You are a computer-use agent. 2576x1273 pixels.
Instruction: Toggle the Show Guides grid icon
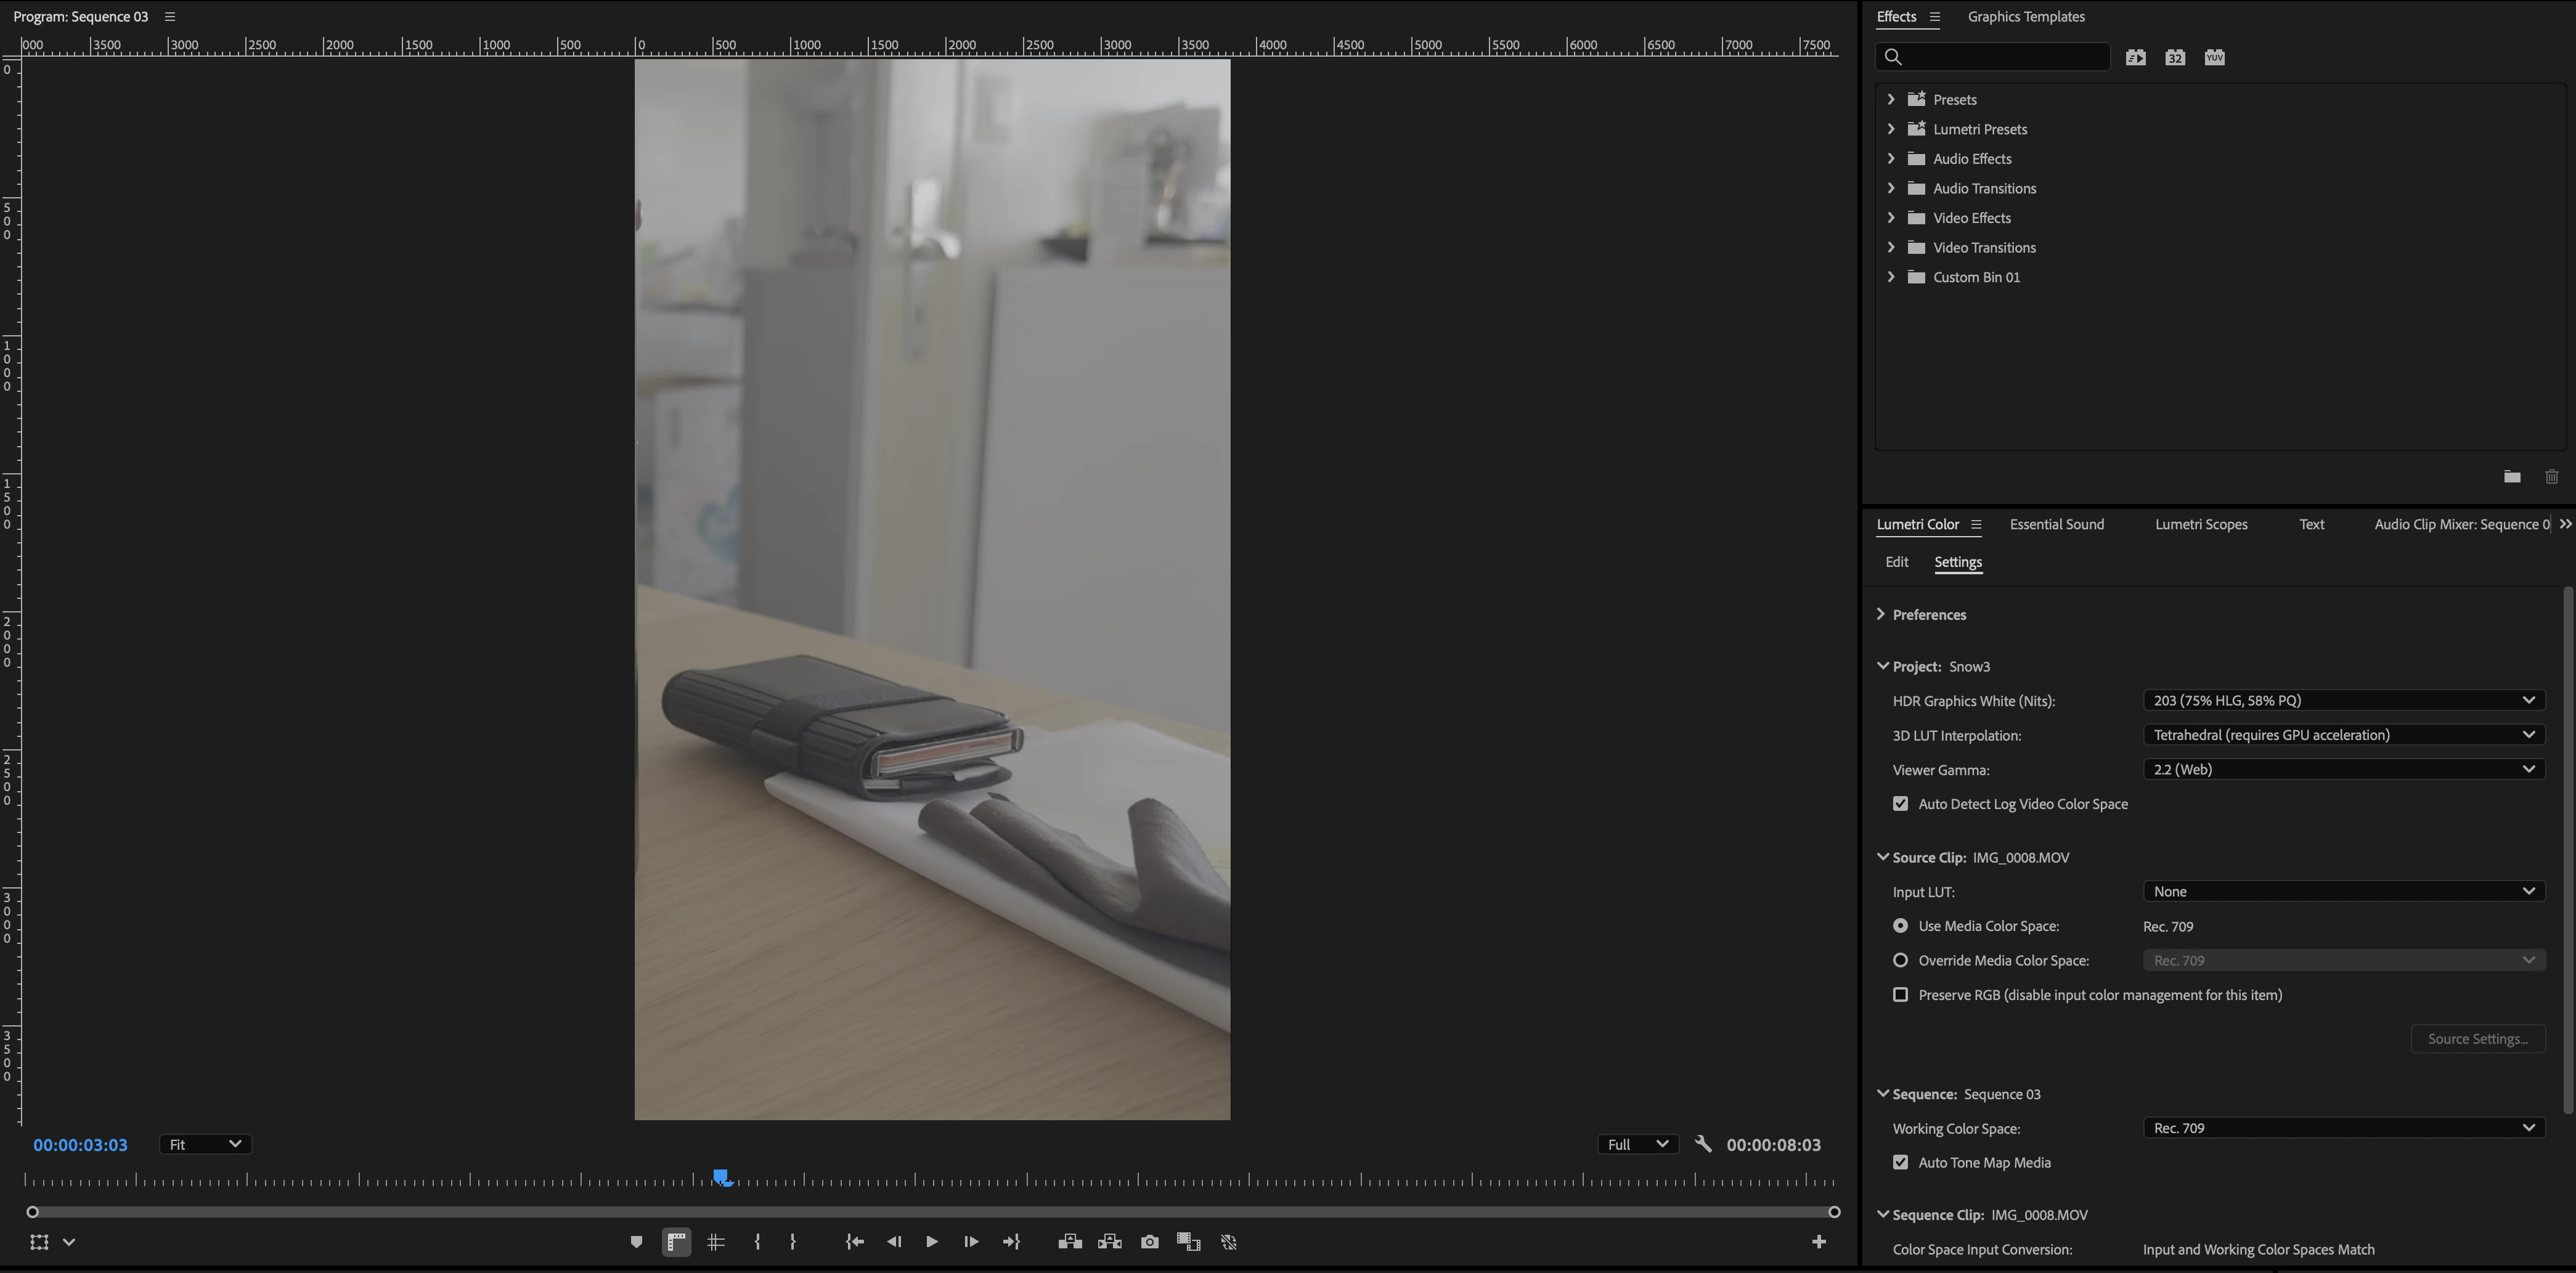pos(716,1242)
